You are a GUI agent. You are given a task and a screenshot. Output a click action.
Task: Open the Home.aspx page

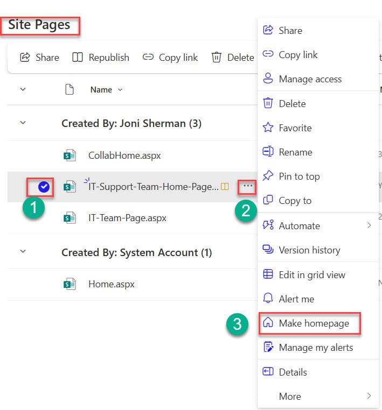click(112, 284)
